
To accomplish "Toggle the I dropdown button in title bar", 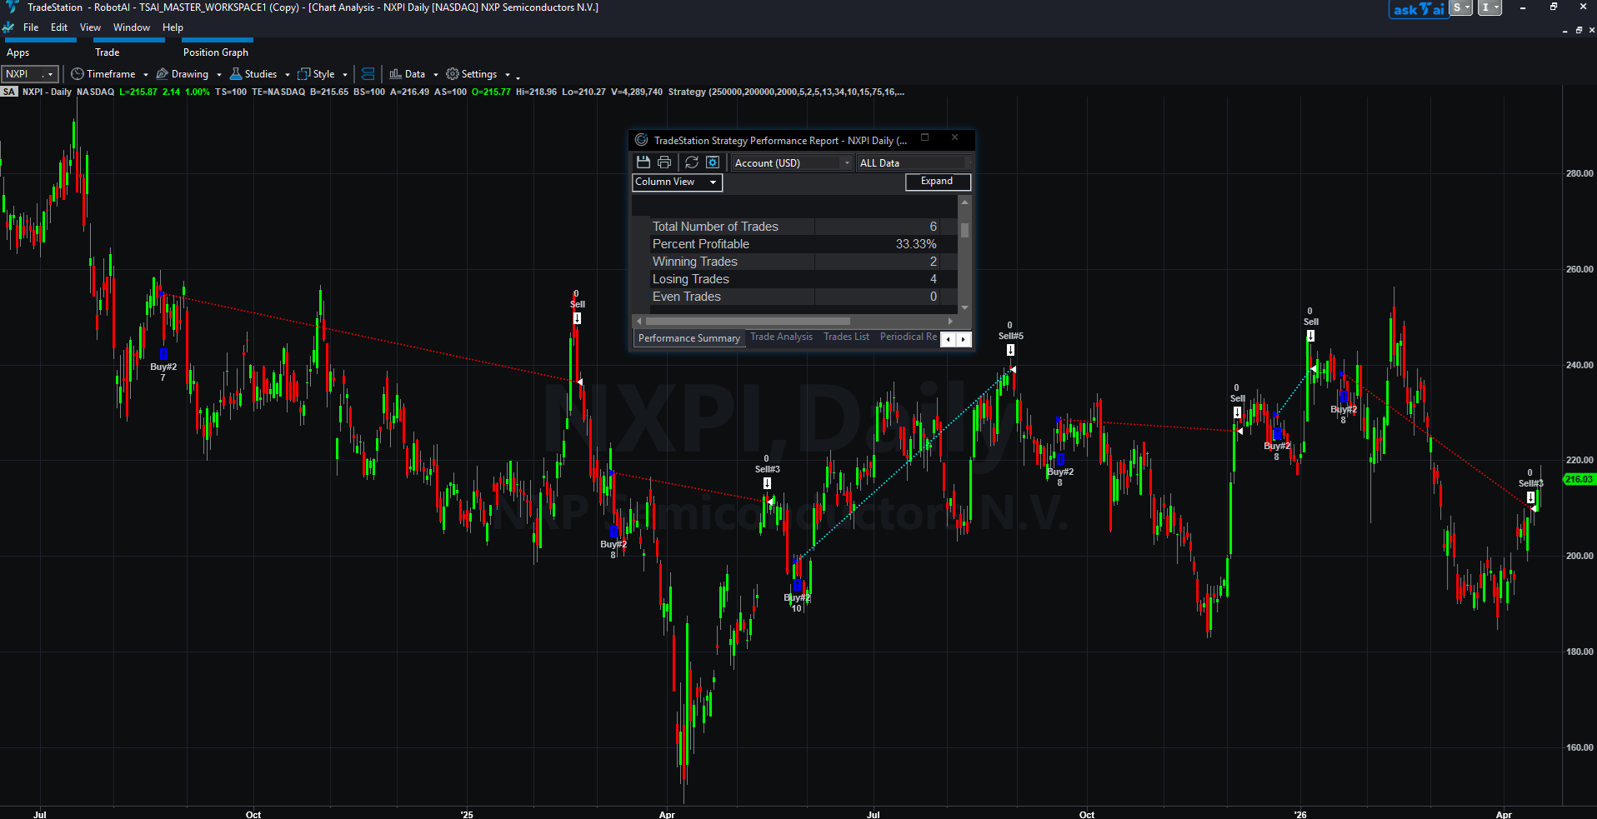I will pyautogui.click(x=1489, y=7).
